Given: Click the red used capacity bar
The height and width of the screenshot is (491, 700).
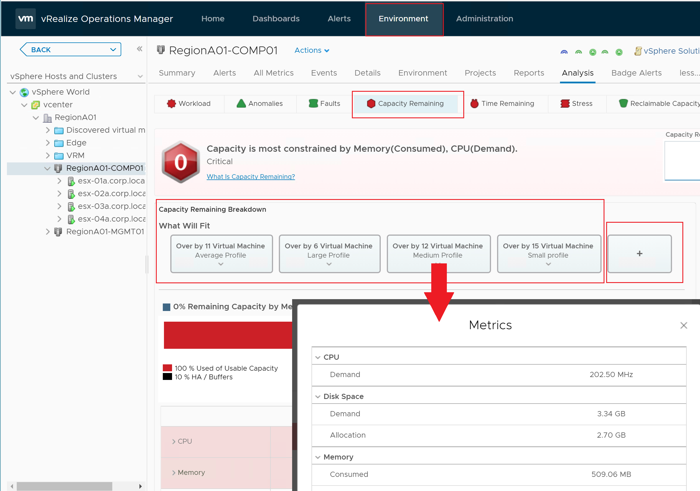Looking at the screenshot, I should [228, 335].
